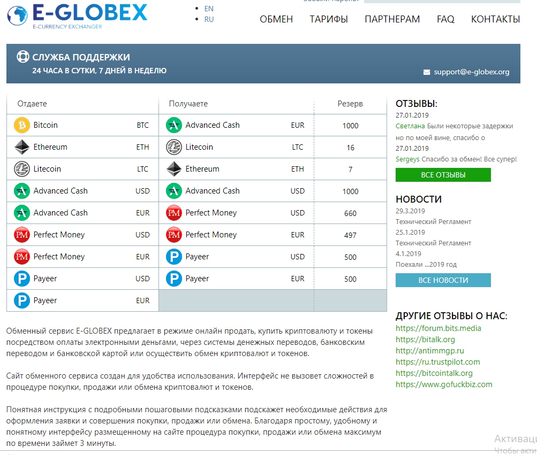Screen dimensions: 537x455
Task: Click the E-GLOBEX globe logo
Action: pyautogui.click(x=18, y=16)
